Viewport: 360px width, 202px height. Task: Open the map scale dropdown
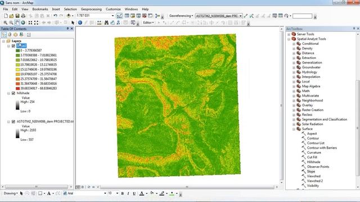coord(112,16)
